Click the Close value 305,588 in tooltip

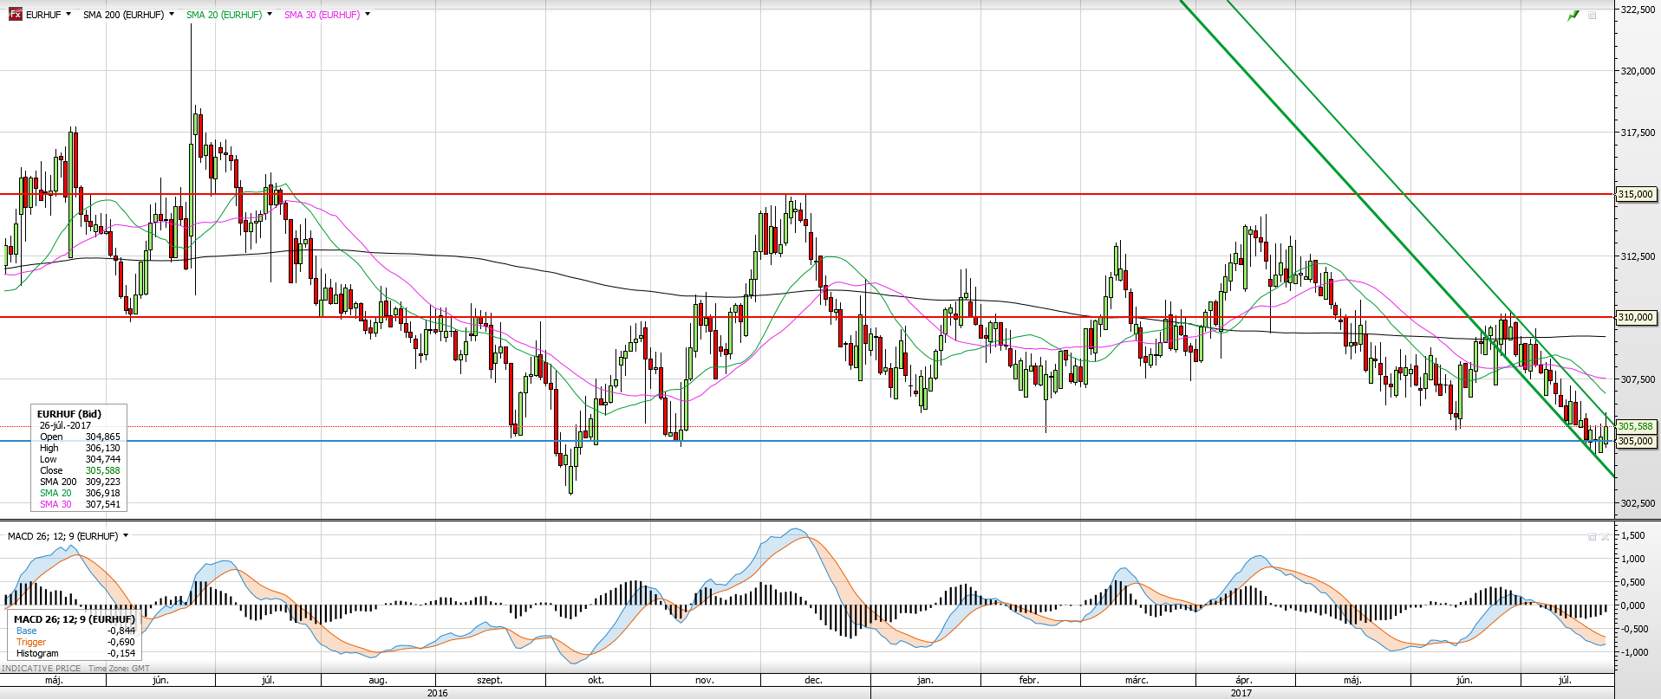point(103,470)
